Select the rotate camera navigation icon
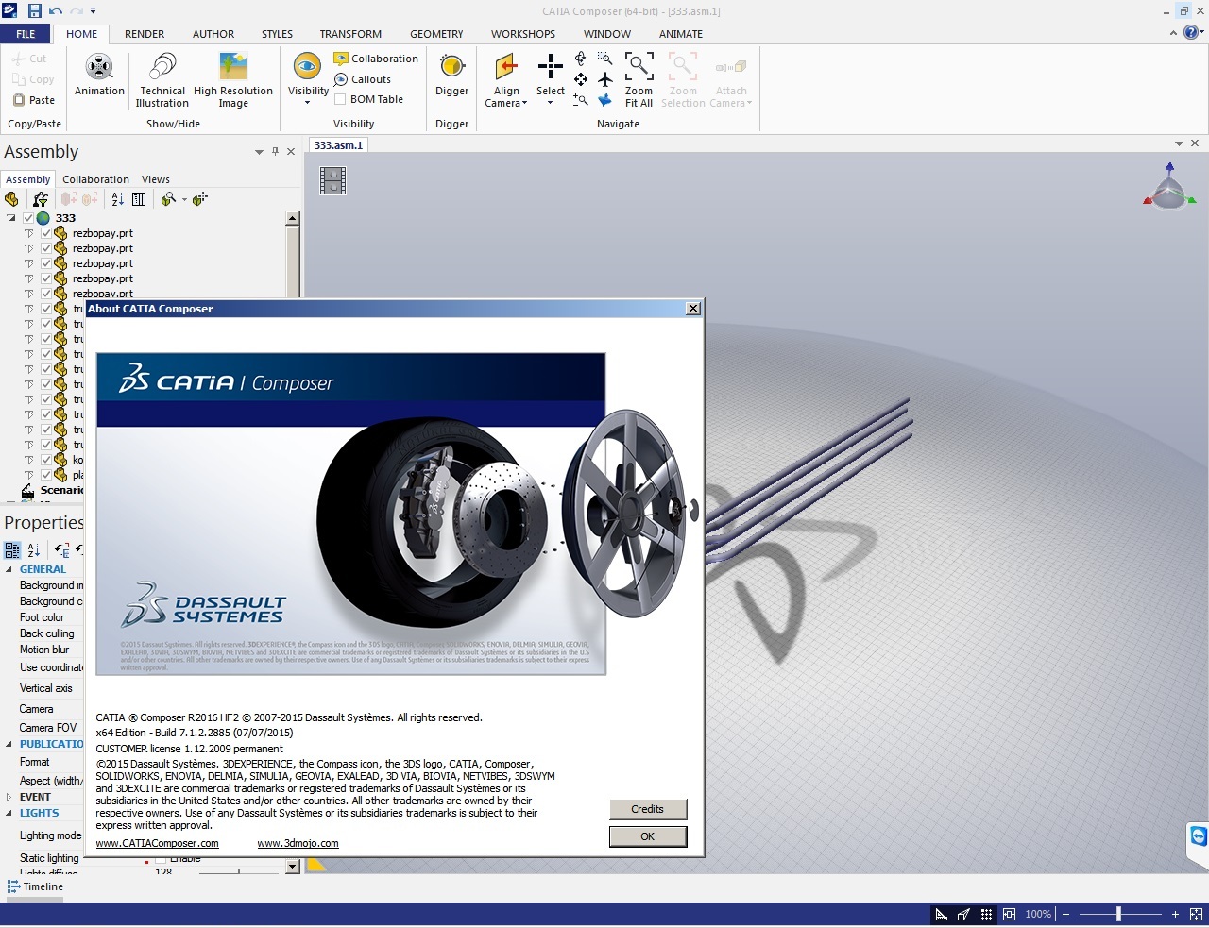Screen dimensions: 1209x928 [581, 59]
